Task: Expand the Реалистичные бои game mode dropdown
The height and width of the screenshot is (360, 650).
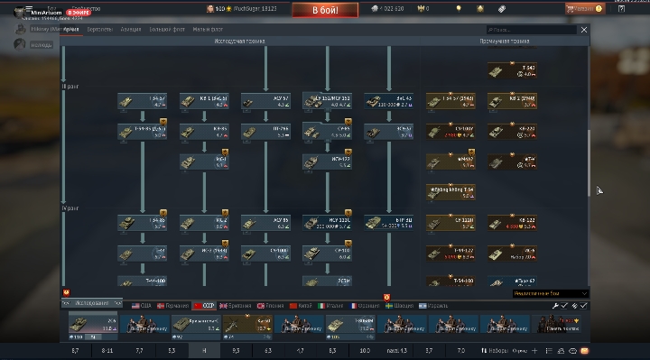Action: point(550,294)
